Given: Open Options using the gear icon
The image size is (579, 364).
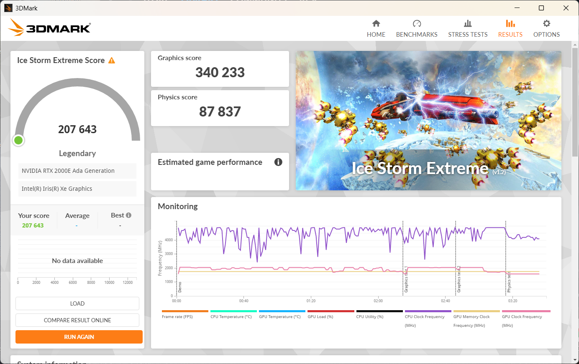Looking at the screenshot, I should [x=546, y=23].
